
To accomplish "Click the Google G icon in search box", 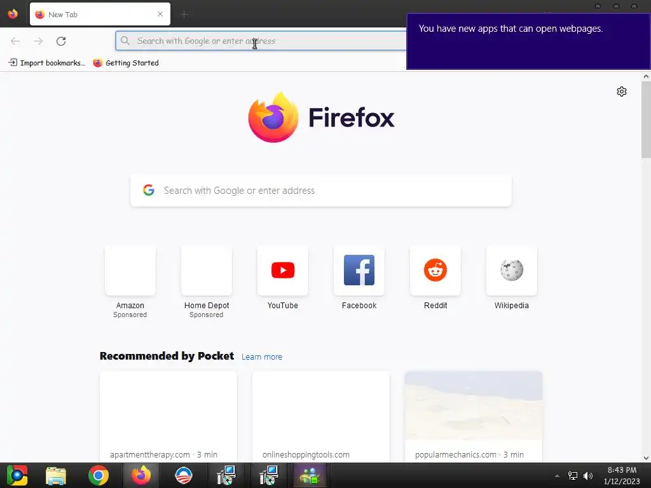I will 149,190.
